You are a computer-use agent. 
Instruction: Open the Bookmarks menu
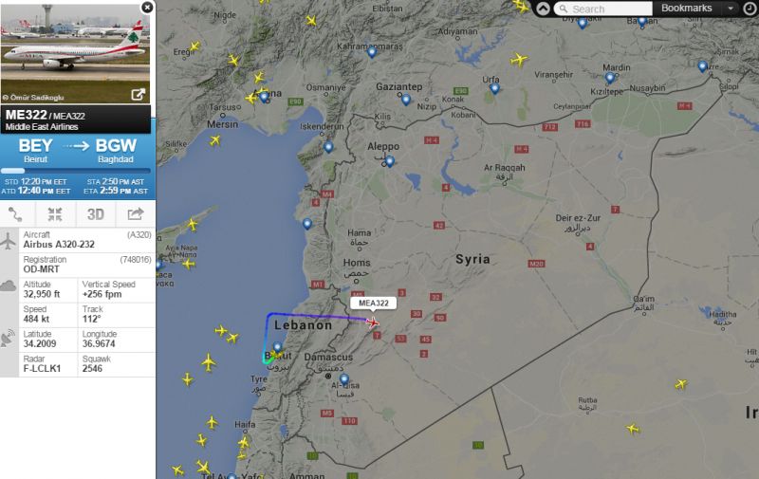pos(686,9)
